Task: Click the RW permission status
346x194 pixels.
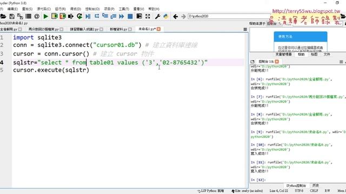Action: click(x=327, y=191)
